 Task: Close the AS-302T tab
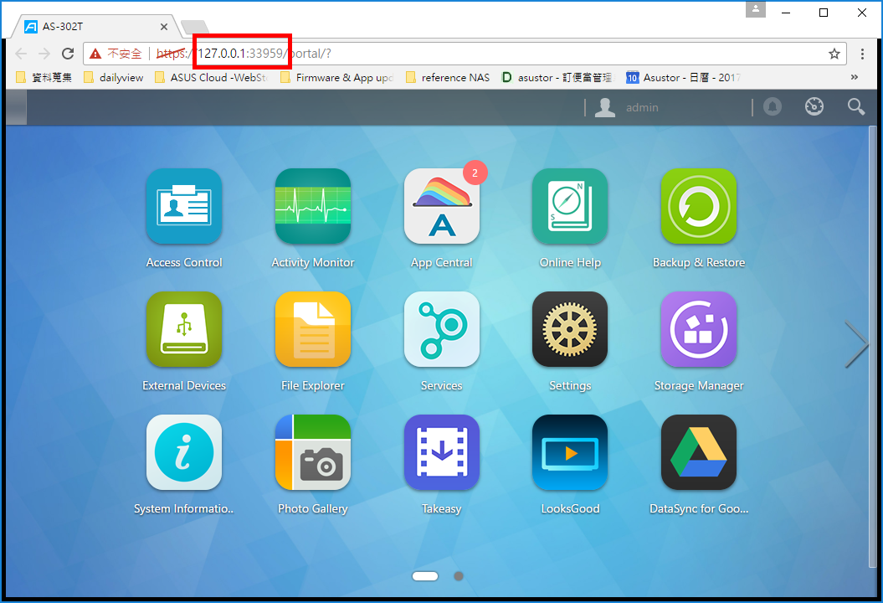(164, 27)
